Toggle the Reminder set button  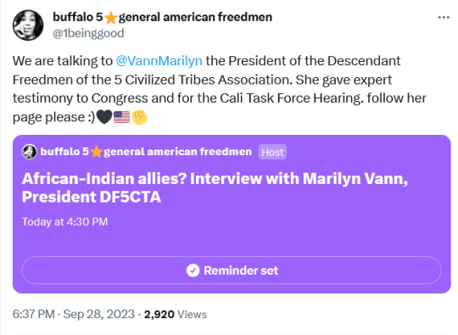pyautogui.click(x=232, y=271)
